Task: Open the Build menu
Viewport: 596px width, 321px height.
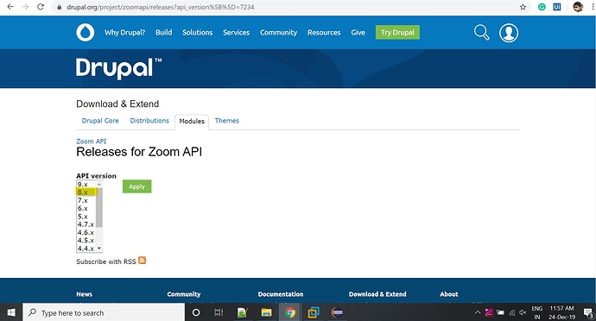Action: click(163, 32)
